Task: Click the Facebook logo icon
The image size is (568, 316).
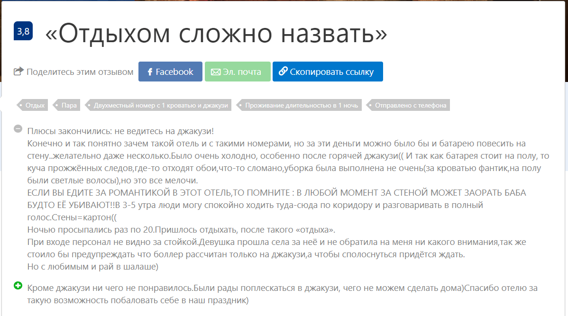Action: point(149,71)
